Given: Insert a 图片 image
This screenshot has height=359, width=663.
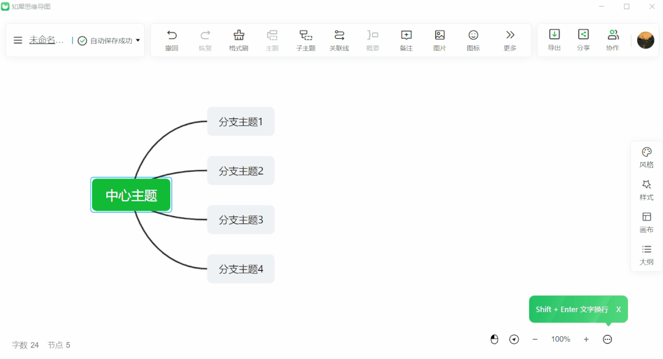Looking at the screenshot, I should coord(440,40).
